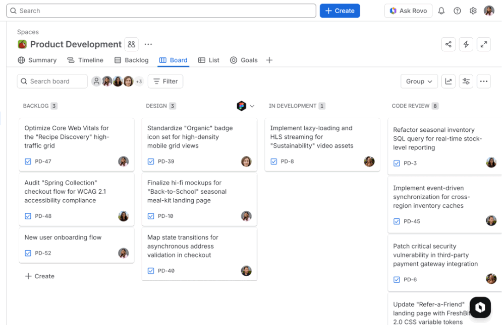Enter full screen using the expand icon
Viewport: 504px width, 325px height.
pyautogui.click(x=483, y=44)
